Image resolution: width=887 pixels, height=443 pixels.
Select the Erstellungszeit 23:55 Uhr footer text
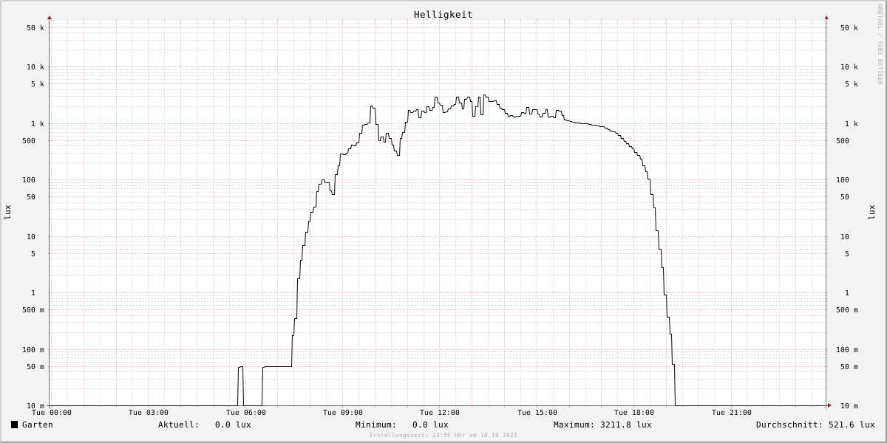pos(443,435)
